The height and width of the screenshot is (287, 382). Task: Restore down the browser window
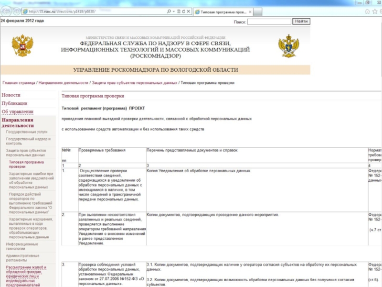coord(367,3)
